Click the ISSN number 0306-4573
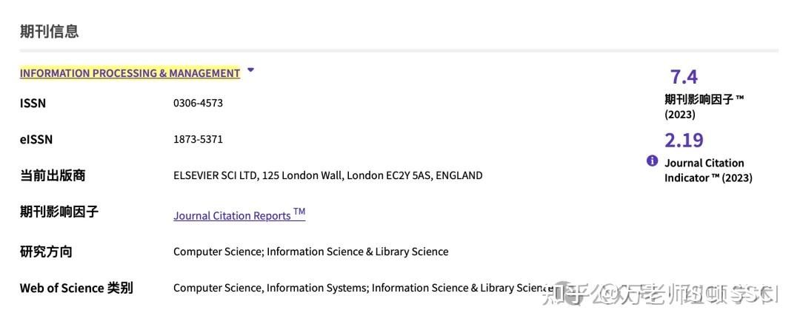 [x=198, y=103]
